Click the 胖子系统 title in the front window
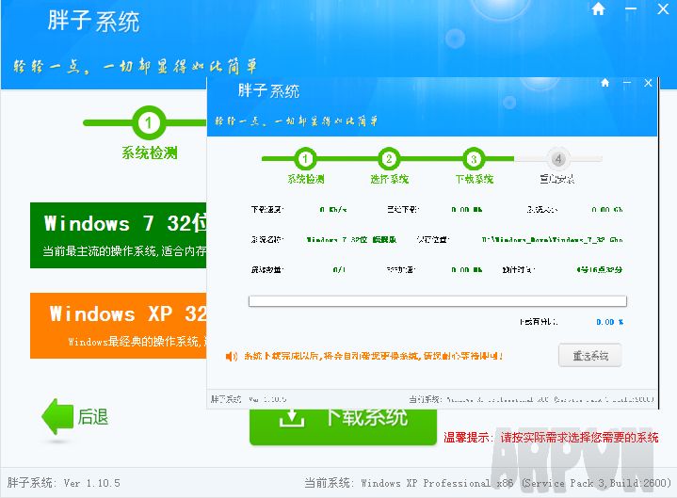Image resolution: width=677 pixels, height=498 pixels. 268,91
